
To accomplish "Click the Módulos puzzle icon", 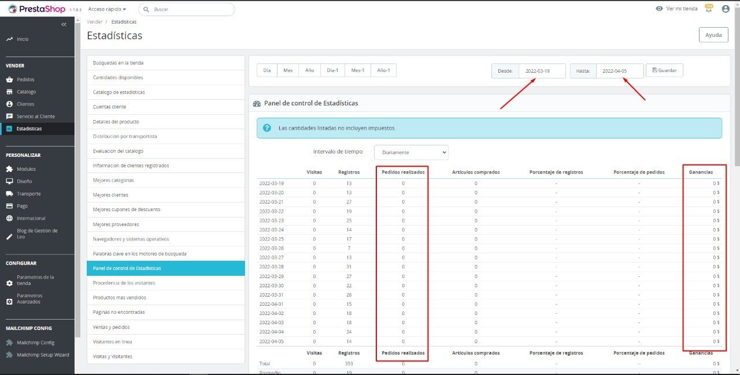I will (x=9, y=169).
